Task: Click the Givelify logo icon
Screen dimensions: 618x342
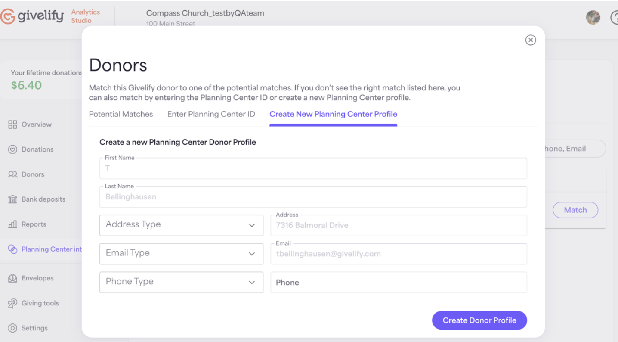Action: 8,17
